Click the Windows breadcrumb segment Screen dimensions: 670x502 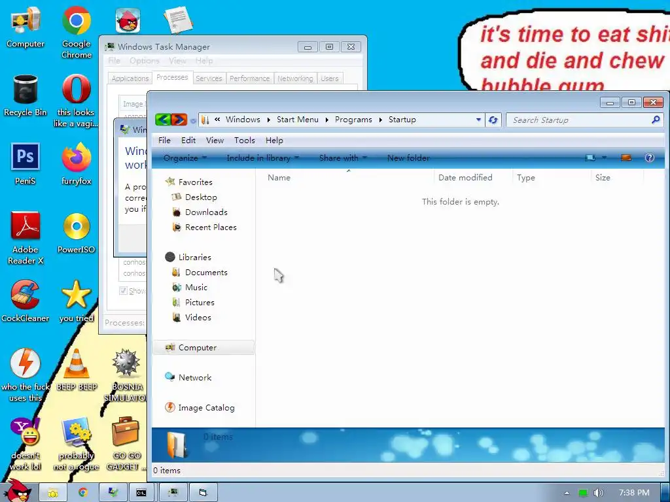[243, 120]
